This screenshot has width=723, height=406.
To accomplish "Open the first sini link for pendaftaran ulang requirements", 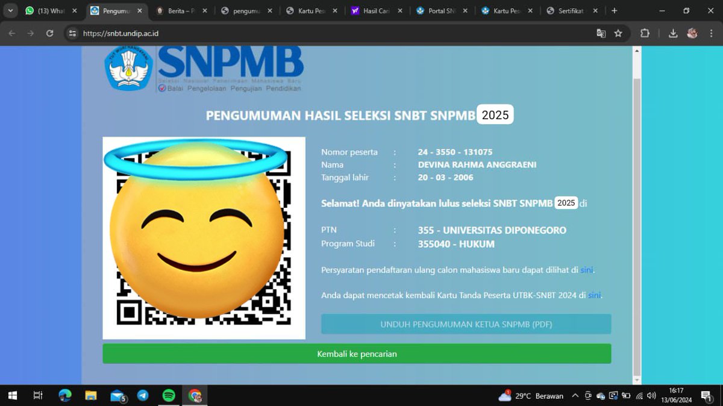I will [586, 270].
